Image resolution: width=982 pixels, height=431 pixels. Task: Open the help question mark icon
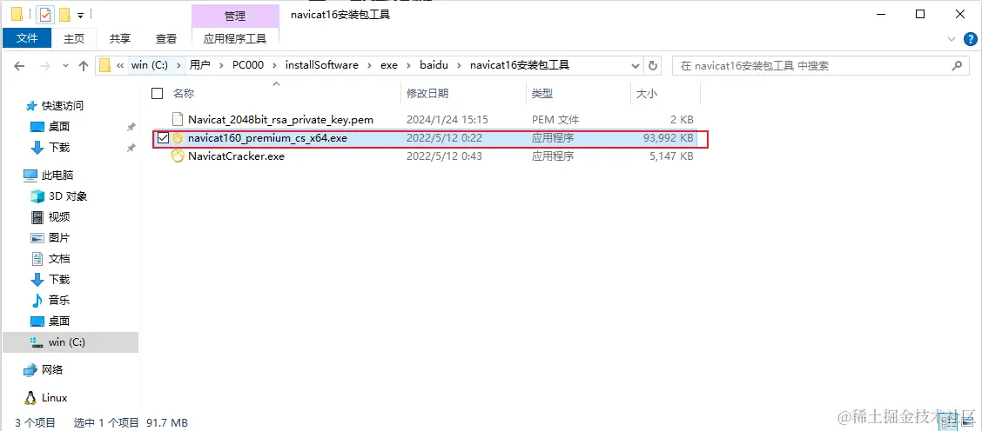[x=969, y=39]
